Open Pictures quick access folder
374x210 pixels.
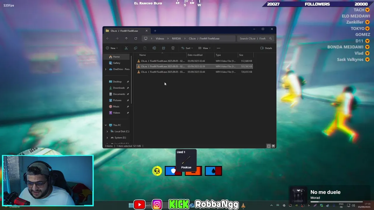(117, 100)
